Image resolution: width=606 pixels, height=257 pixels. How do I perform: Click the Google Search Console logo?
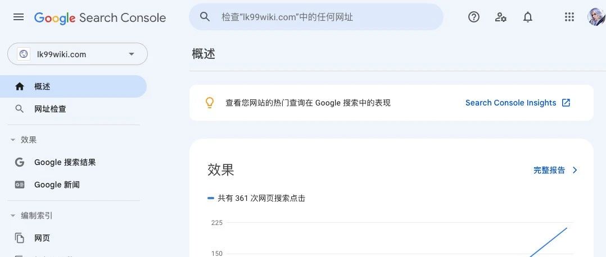point(100,17)
